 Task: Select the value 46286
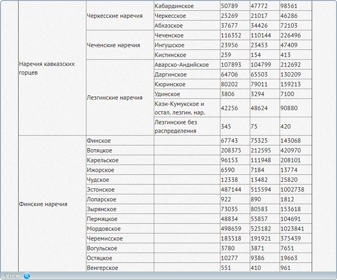click(x=289, y=16)
